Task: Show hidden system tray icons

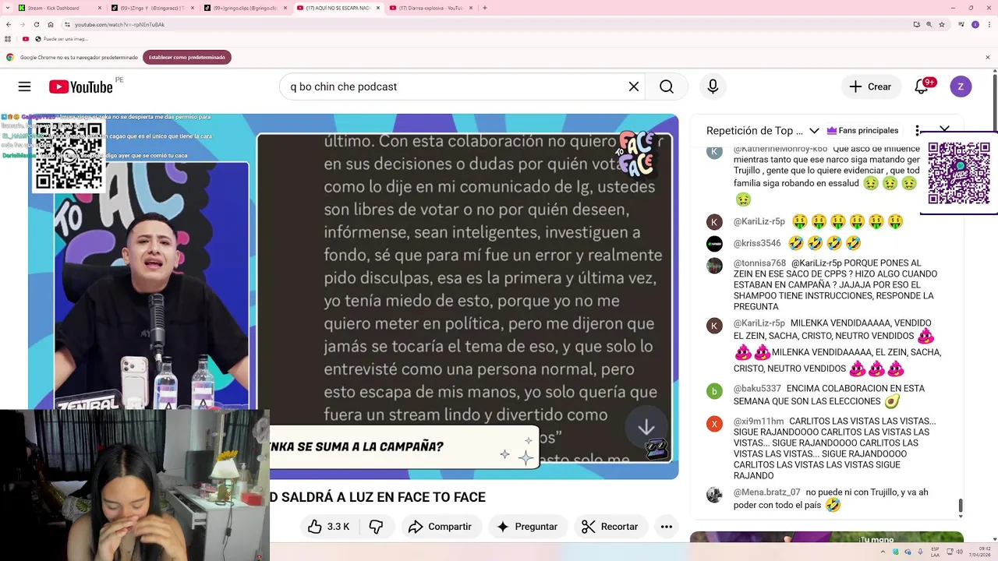Action: tap(884, 552)
